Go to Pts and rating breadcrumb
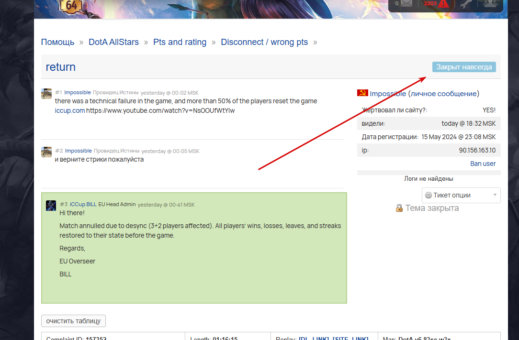The image size is (519, 340). (180, 42)
